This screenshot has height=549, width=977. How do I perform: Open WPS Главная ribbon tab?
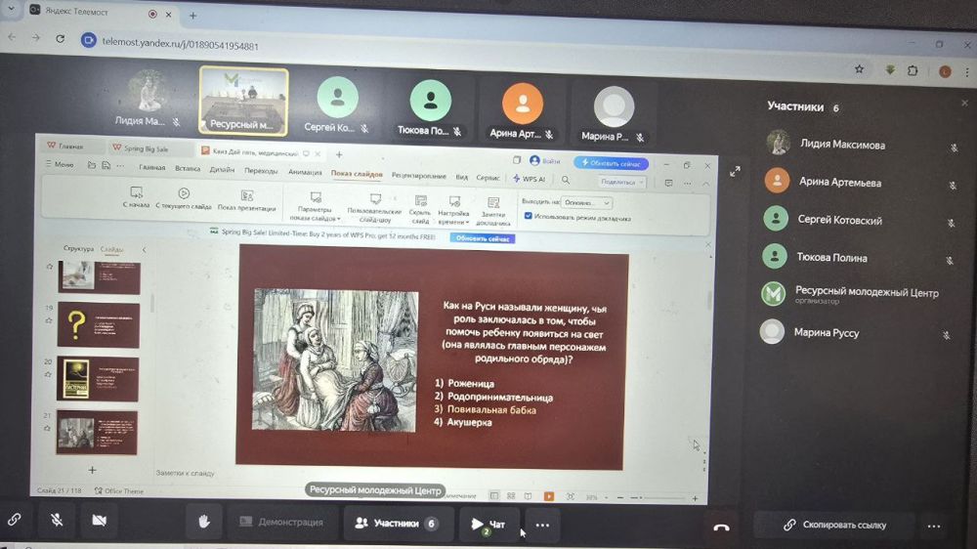152,167
